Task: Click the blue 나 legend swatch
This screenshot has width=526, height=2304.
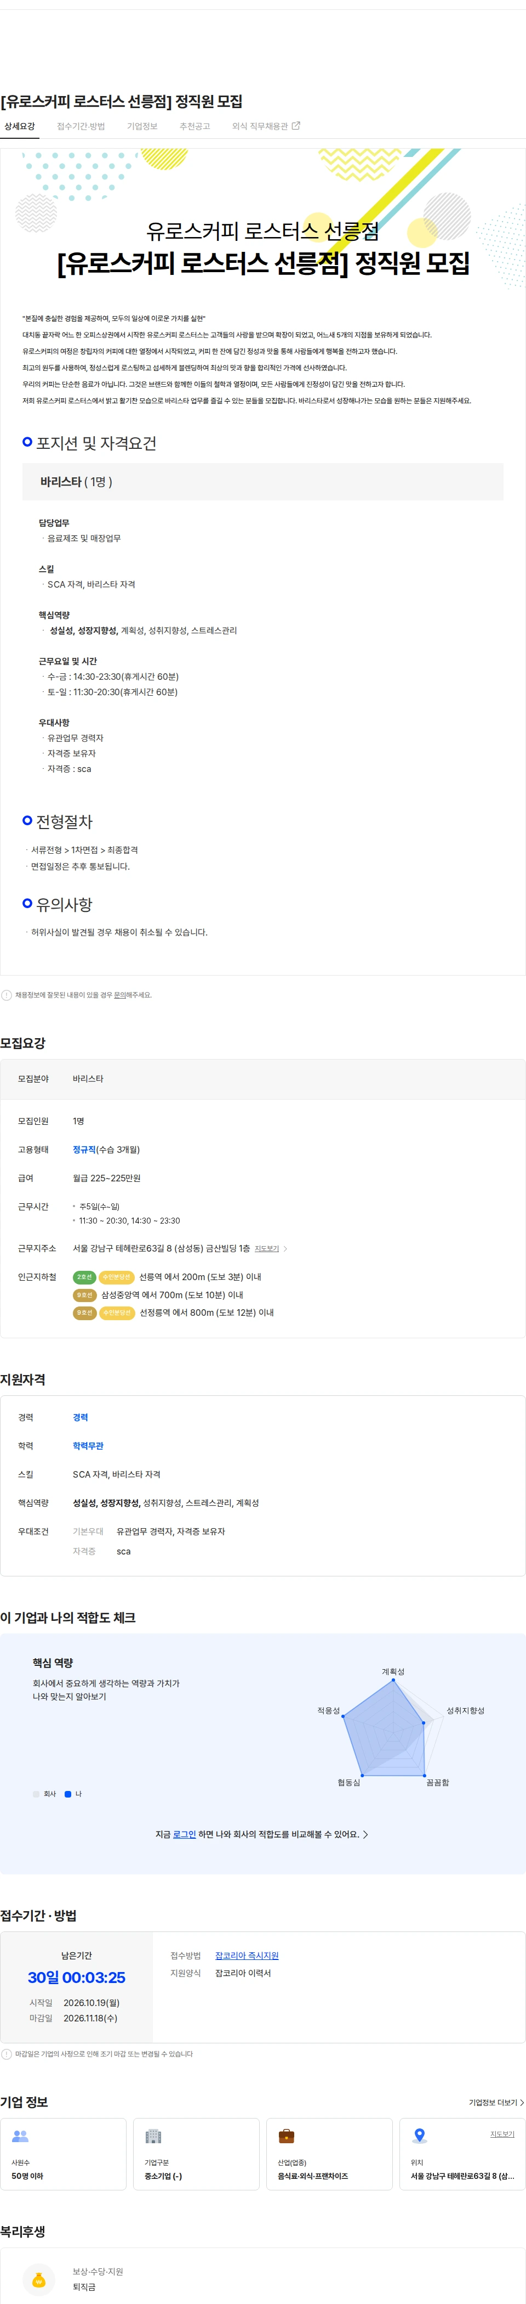Action: (68, 1793)
